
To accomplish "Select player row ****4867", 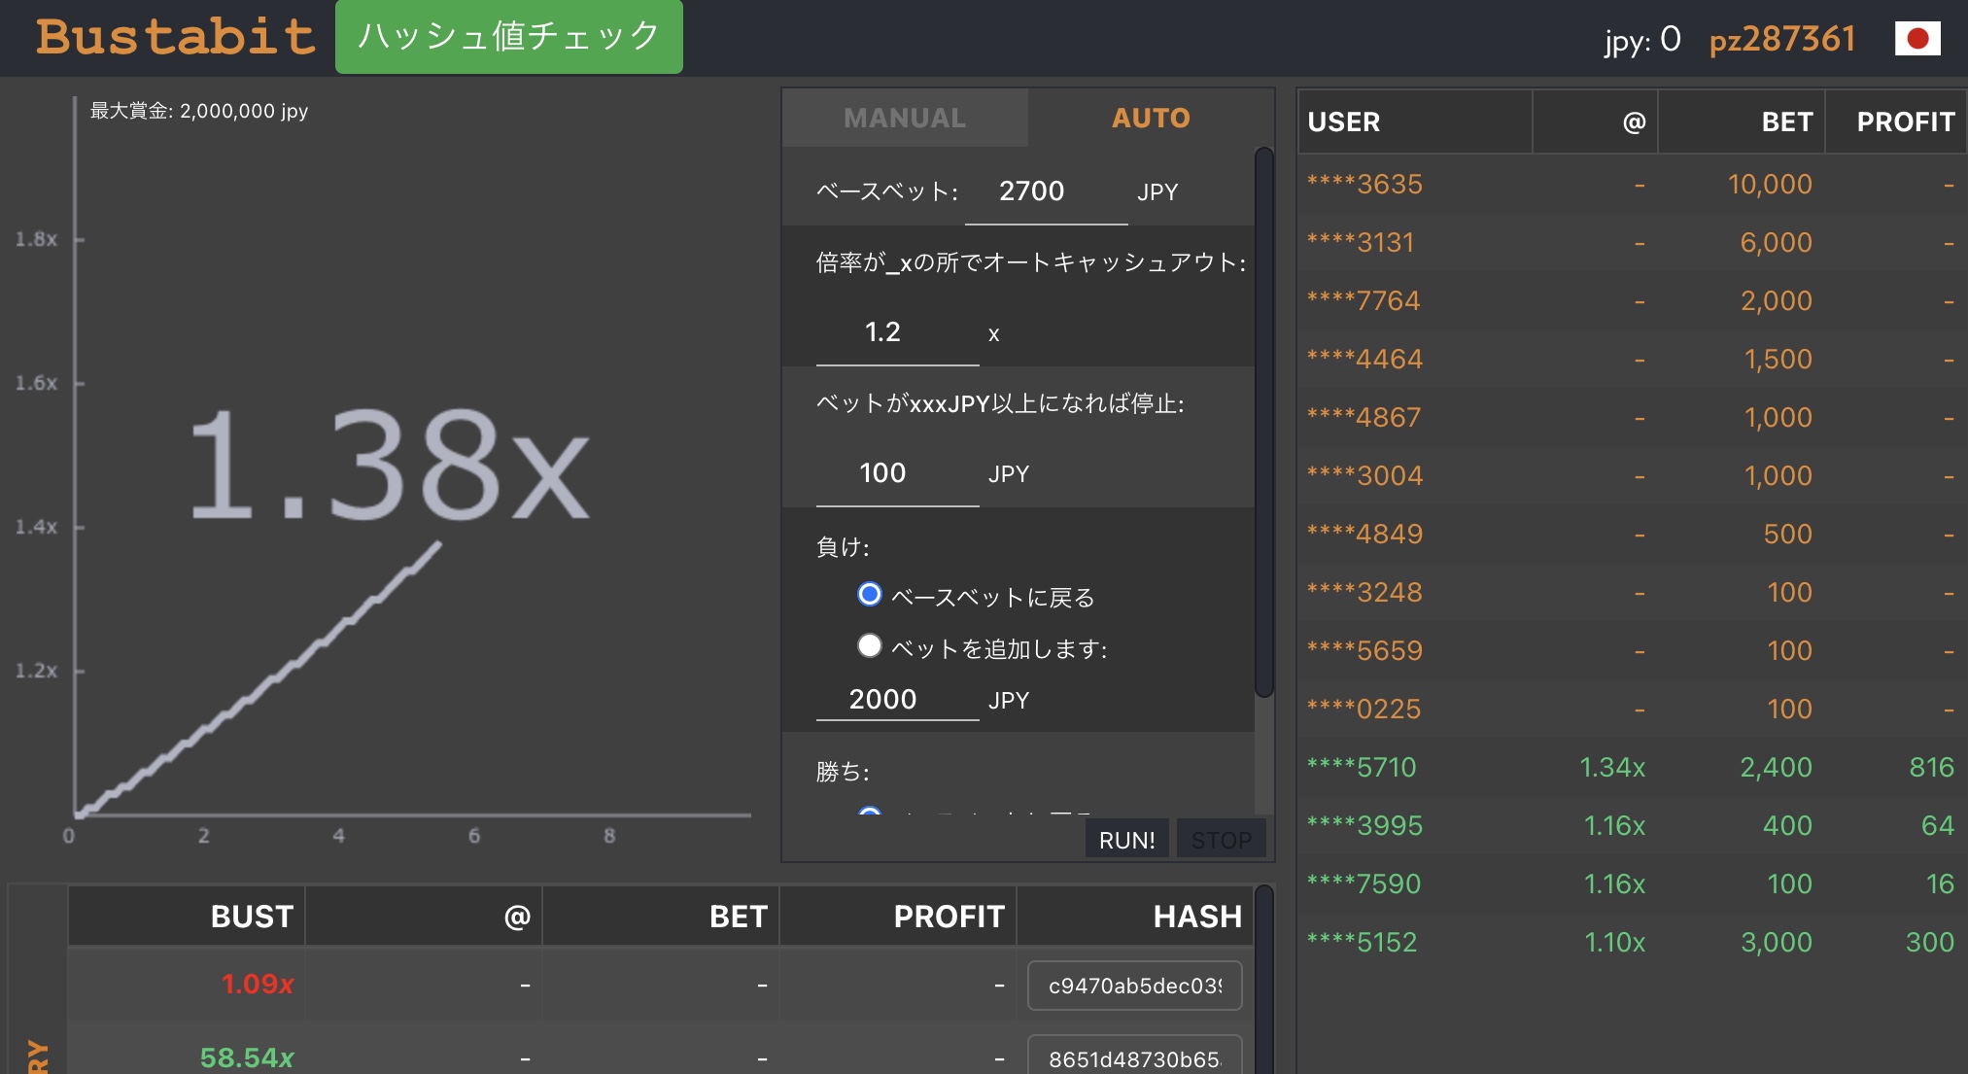I will [x=1633, y=417].
